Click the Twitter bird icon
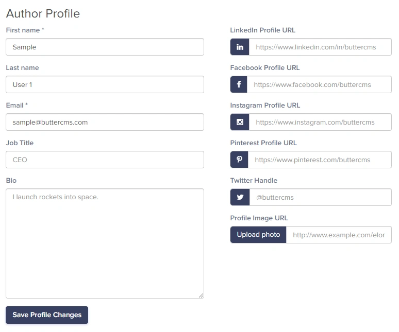This screenshot has width=399, height=332. [x=240, y=197]
